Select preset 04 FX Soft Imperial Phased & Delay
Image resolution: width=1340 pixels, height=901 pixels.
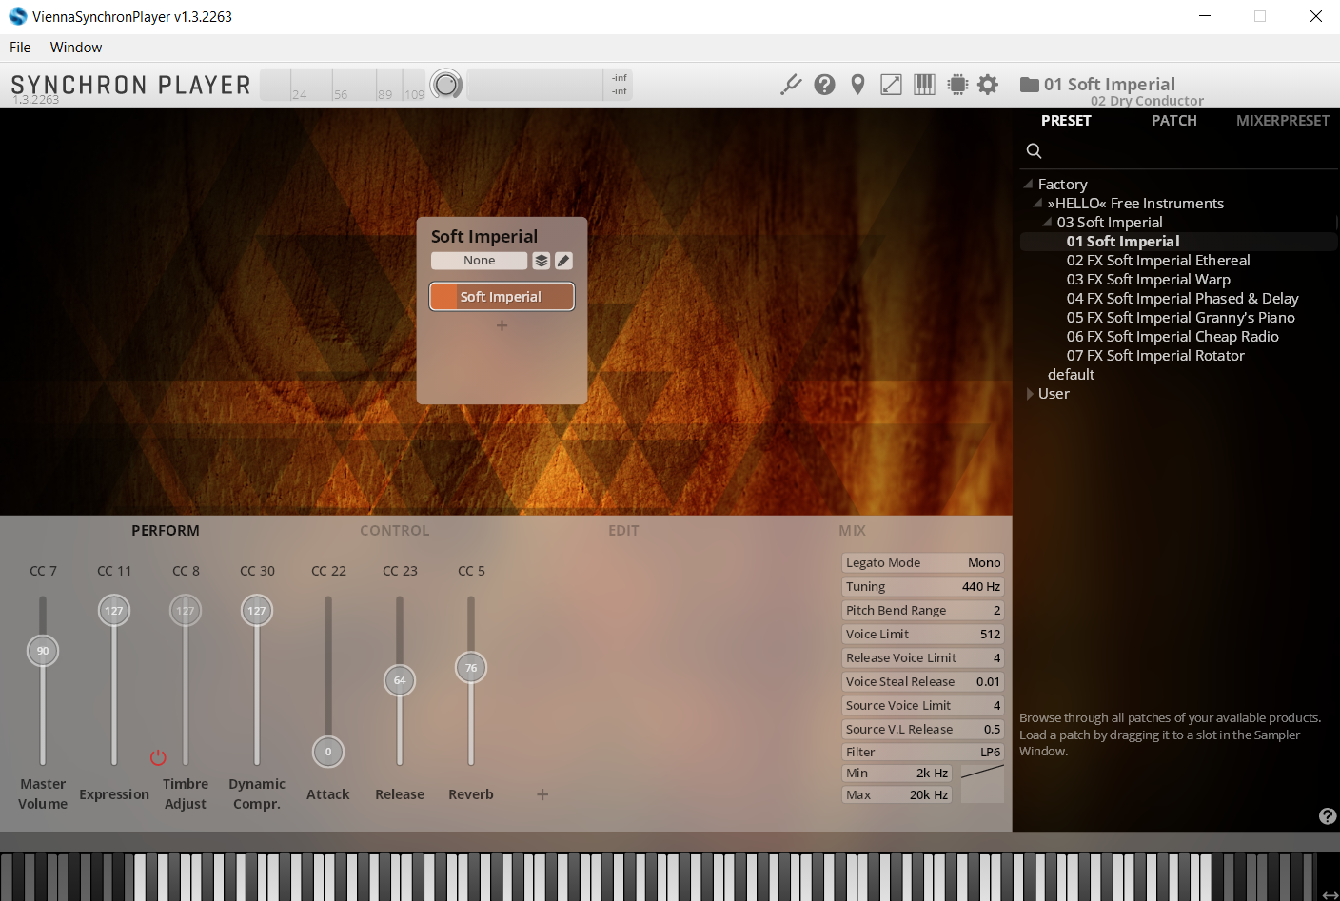[1183, 299]
